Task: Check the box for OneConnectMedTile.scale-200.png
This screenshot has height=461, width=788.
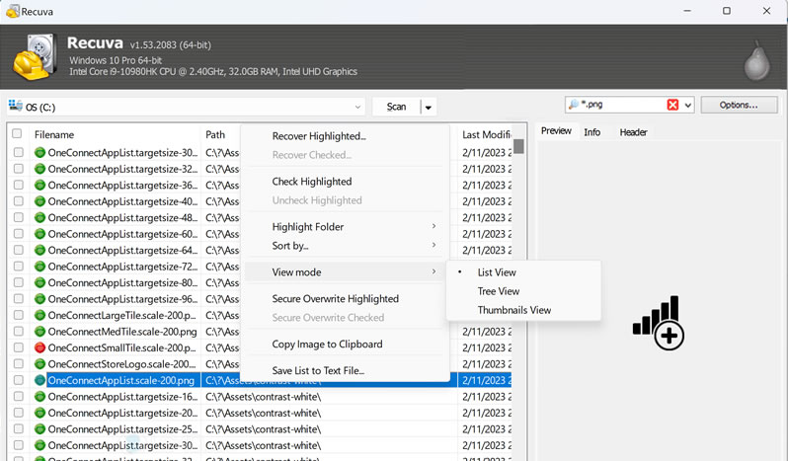Action: 19,332
